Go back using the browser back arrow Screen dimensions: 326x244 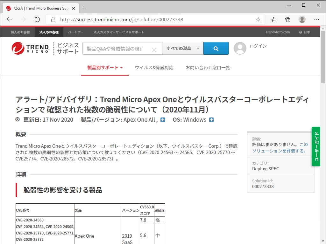(x=9, y=19)
